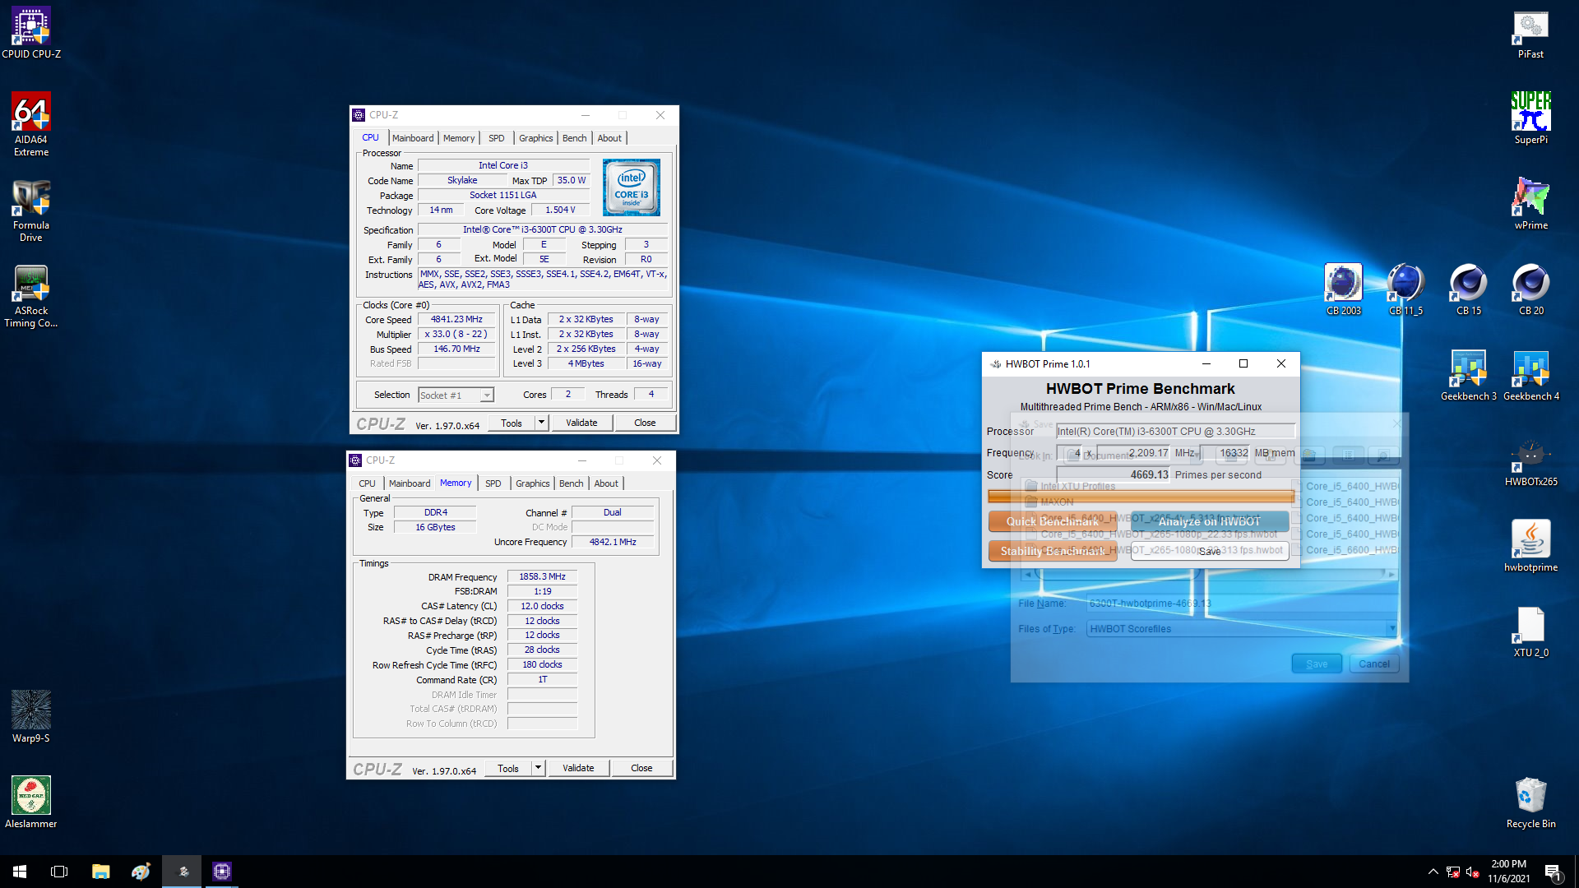Viewport: 1579px width, 888px height.
Task: Click the File Name field in the Save dialog
Action: [x=1242, y=604]
